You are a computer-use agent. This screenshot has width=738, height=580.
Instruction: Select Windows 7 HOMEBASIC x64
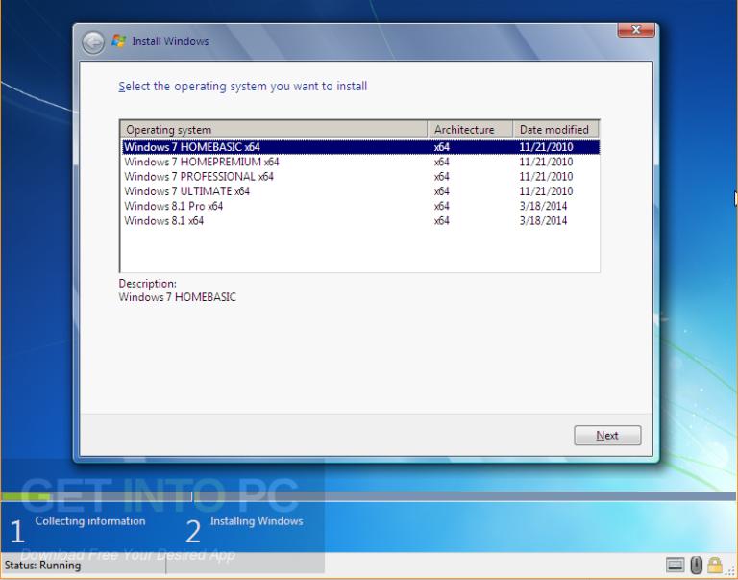pos(360,147)
